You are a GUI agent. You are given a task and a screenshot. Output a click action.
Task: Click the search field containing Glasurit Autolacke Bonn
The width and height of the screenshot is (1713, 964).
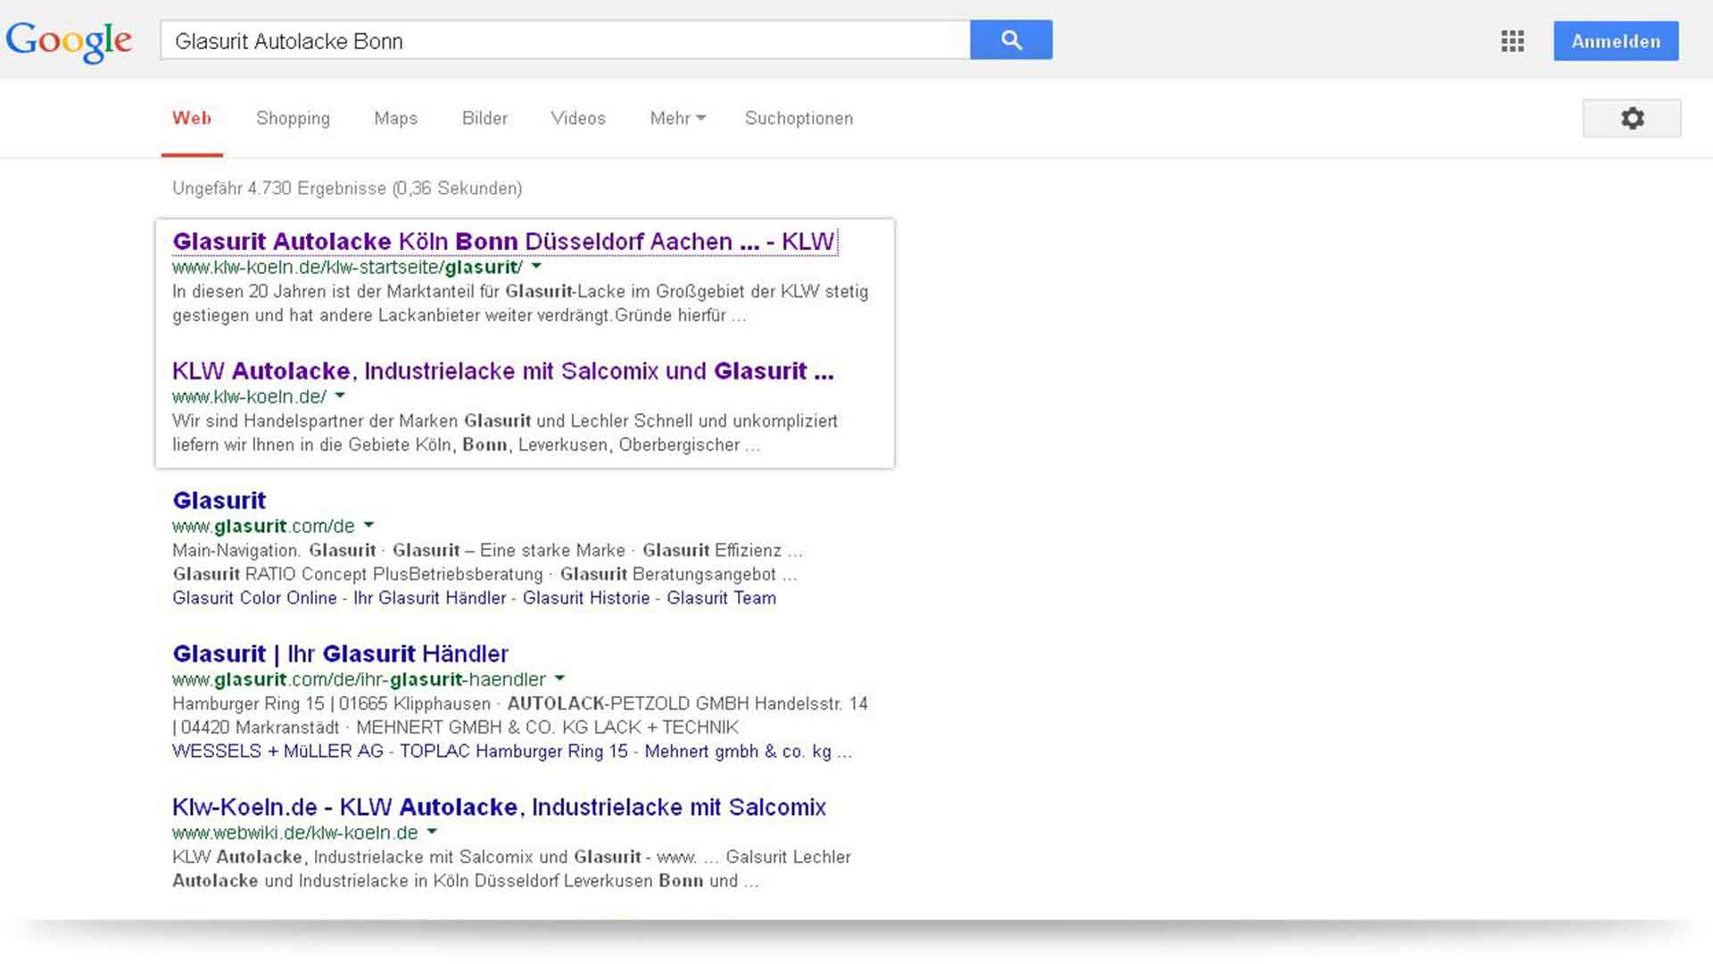coord(564,41)
